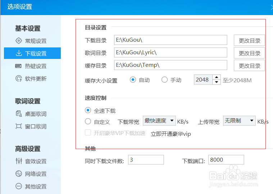Click the 缓存目录 path field E:\KuGou\Temp\
The image size is (273, 194).
(170, 65)
